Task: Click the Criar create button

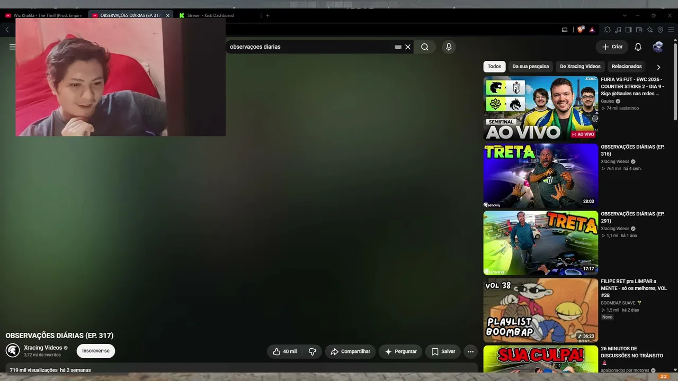Action: [612, 47]
